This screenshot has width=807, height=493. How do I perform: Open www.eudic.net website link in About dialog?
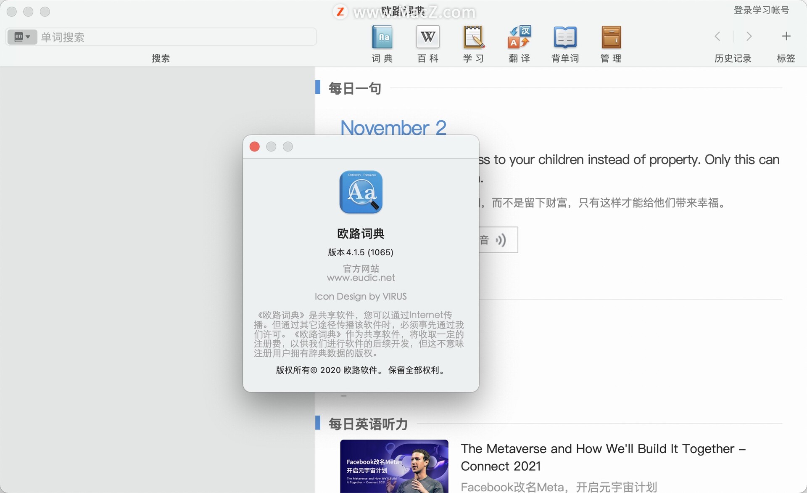tap(361, 278)
